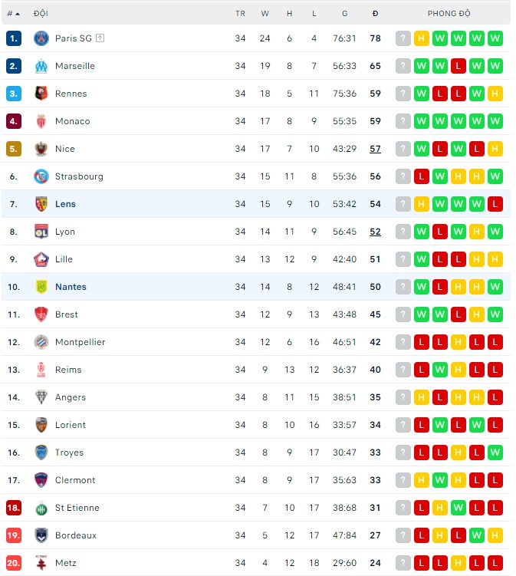Click the Lyon team logo
The width and height of the screenshot is (516, 576).
tap(41, 232)
